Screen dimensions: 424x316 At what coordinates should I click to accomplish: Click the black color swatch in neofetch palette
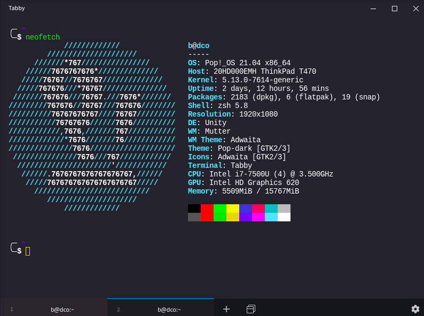pos(194,209)
